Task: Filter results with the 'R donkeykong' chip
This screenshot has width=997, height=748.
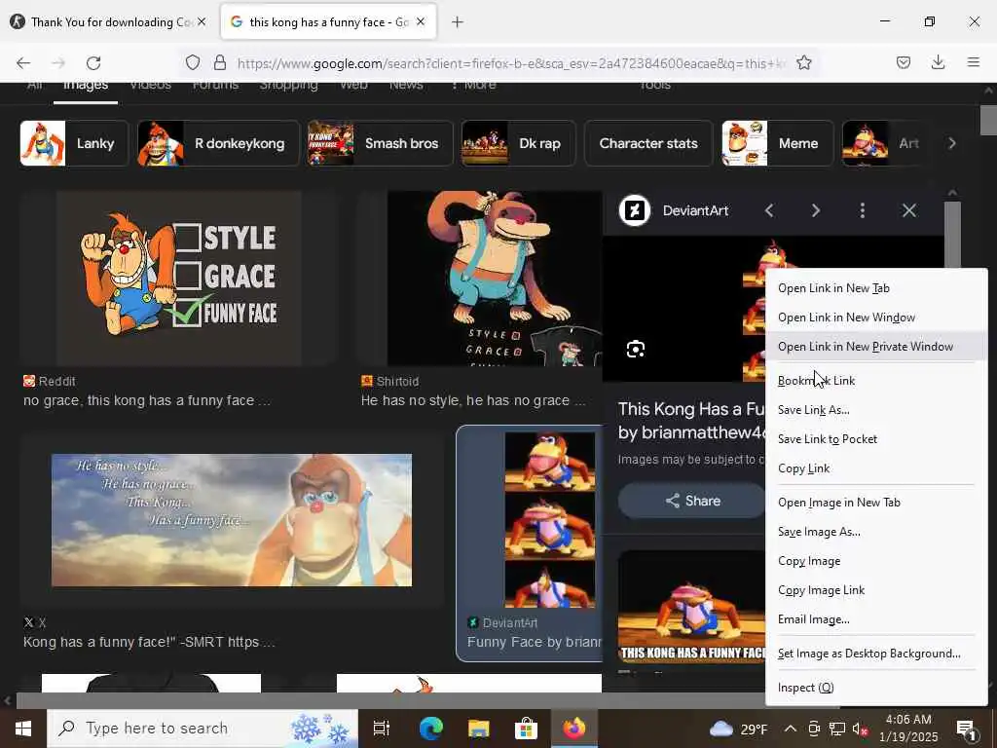Action: point(219,143)
